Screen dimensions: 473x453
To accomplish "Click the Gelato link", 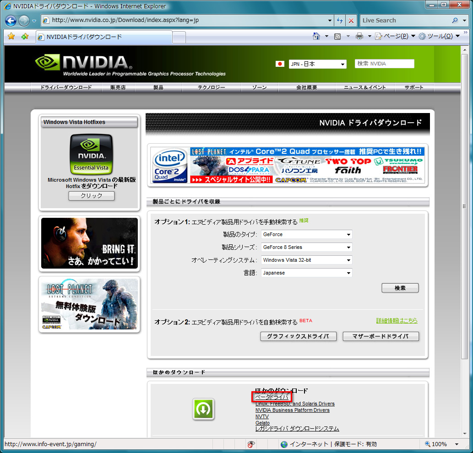I will (x=262, y=423).
